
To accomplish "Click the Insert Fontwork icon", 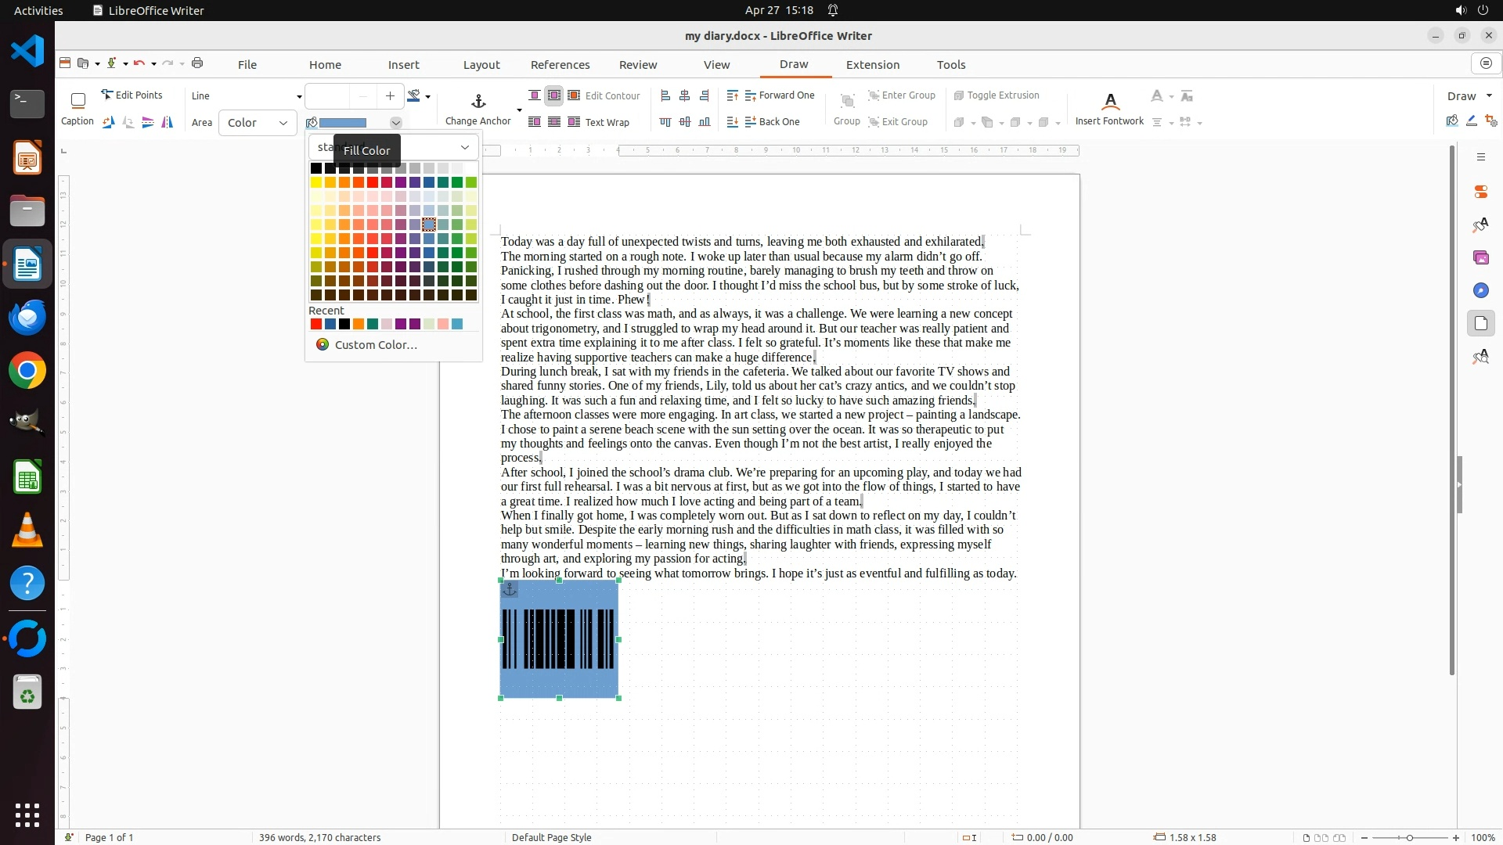I will point(1109,102).
